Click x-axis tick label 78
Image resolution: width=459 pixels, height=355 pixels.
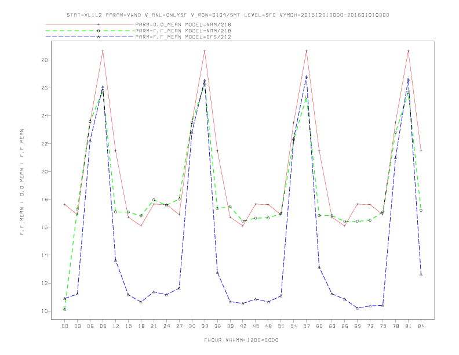395,326
